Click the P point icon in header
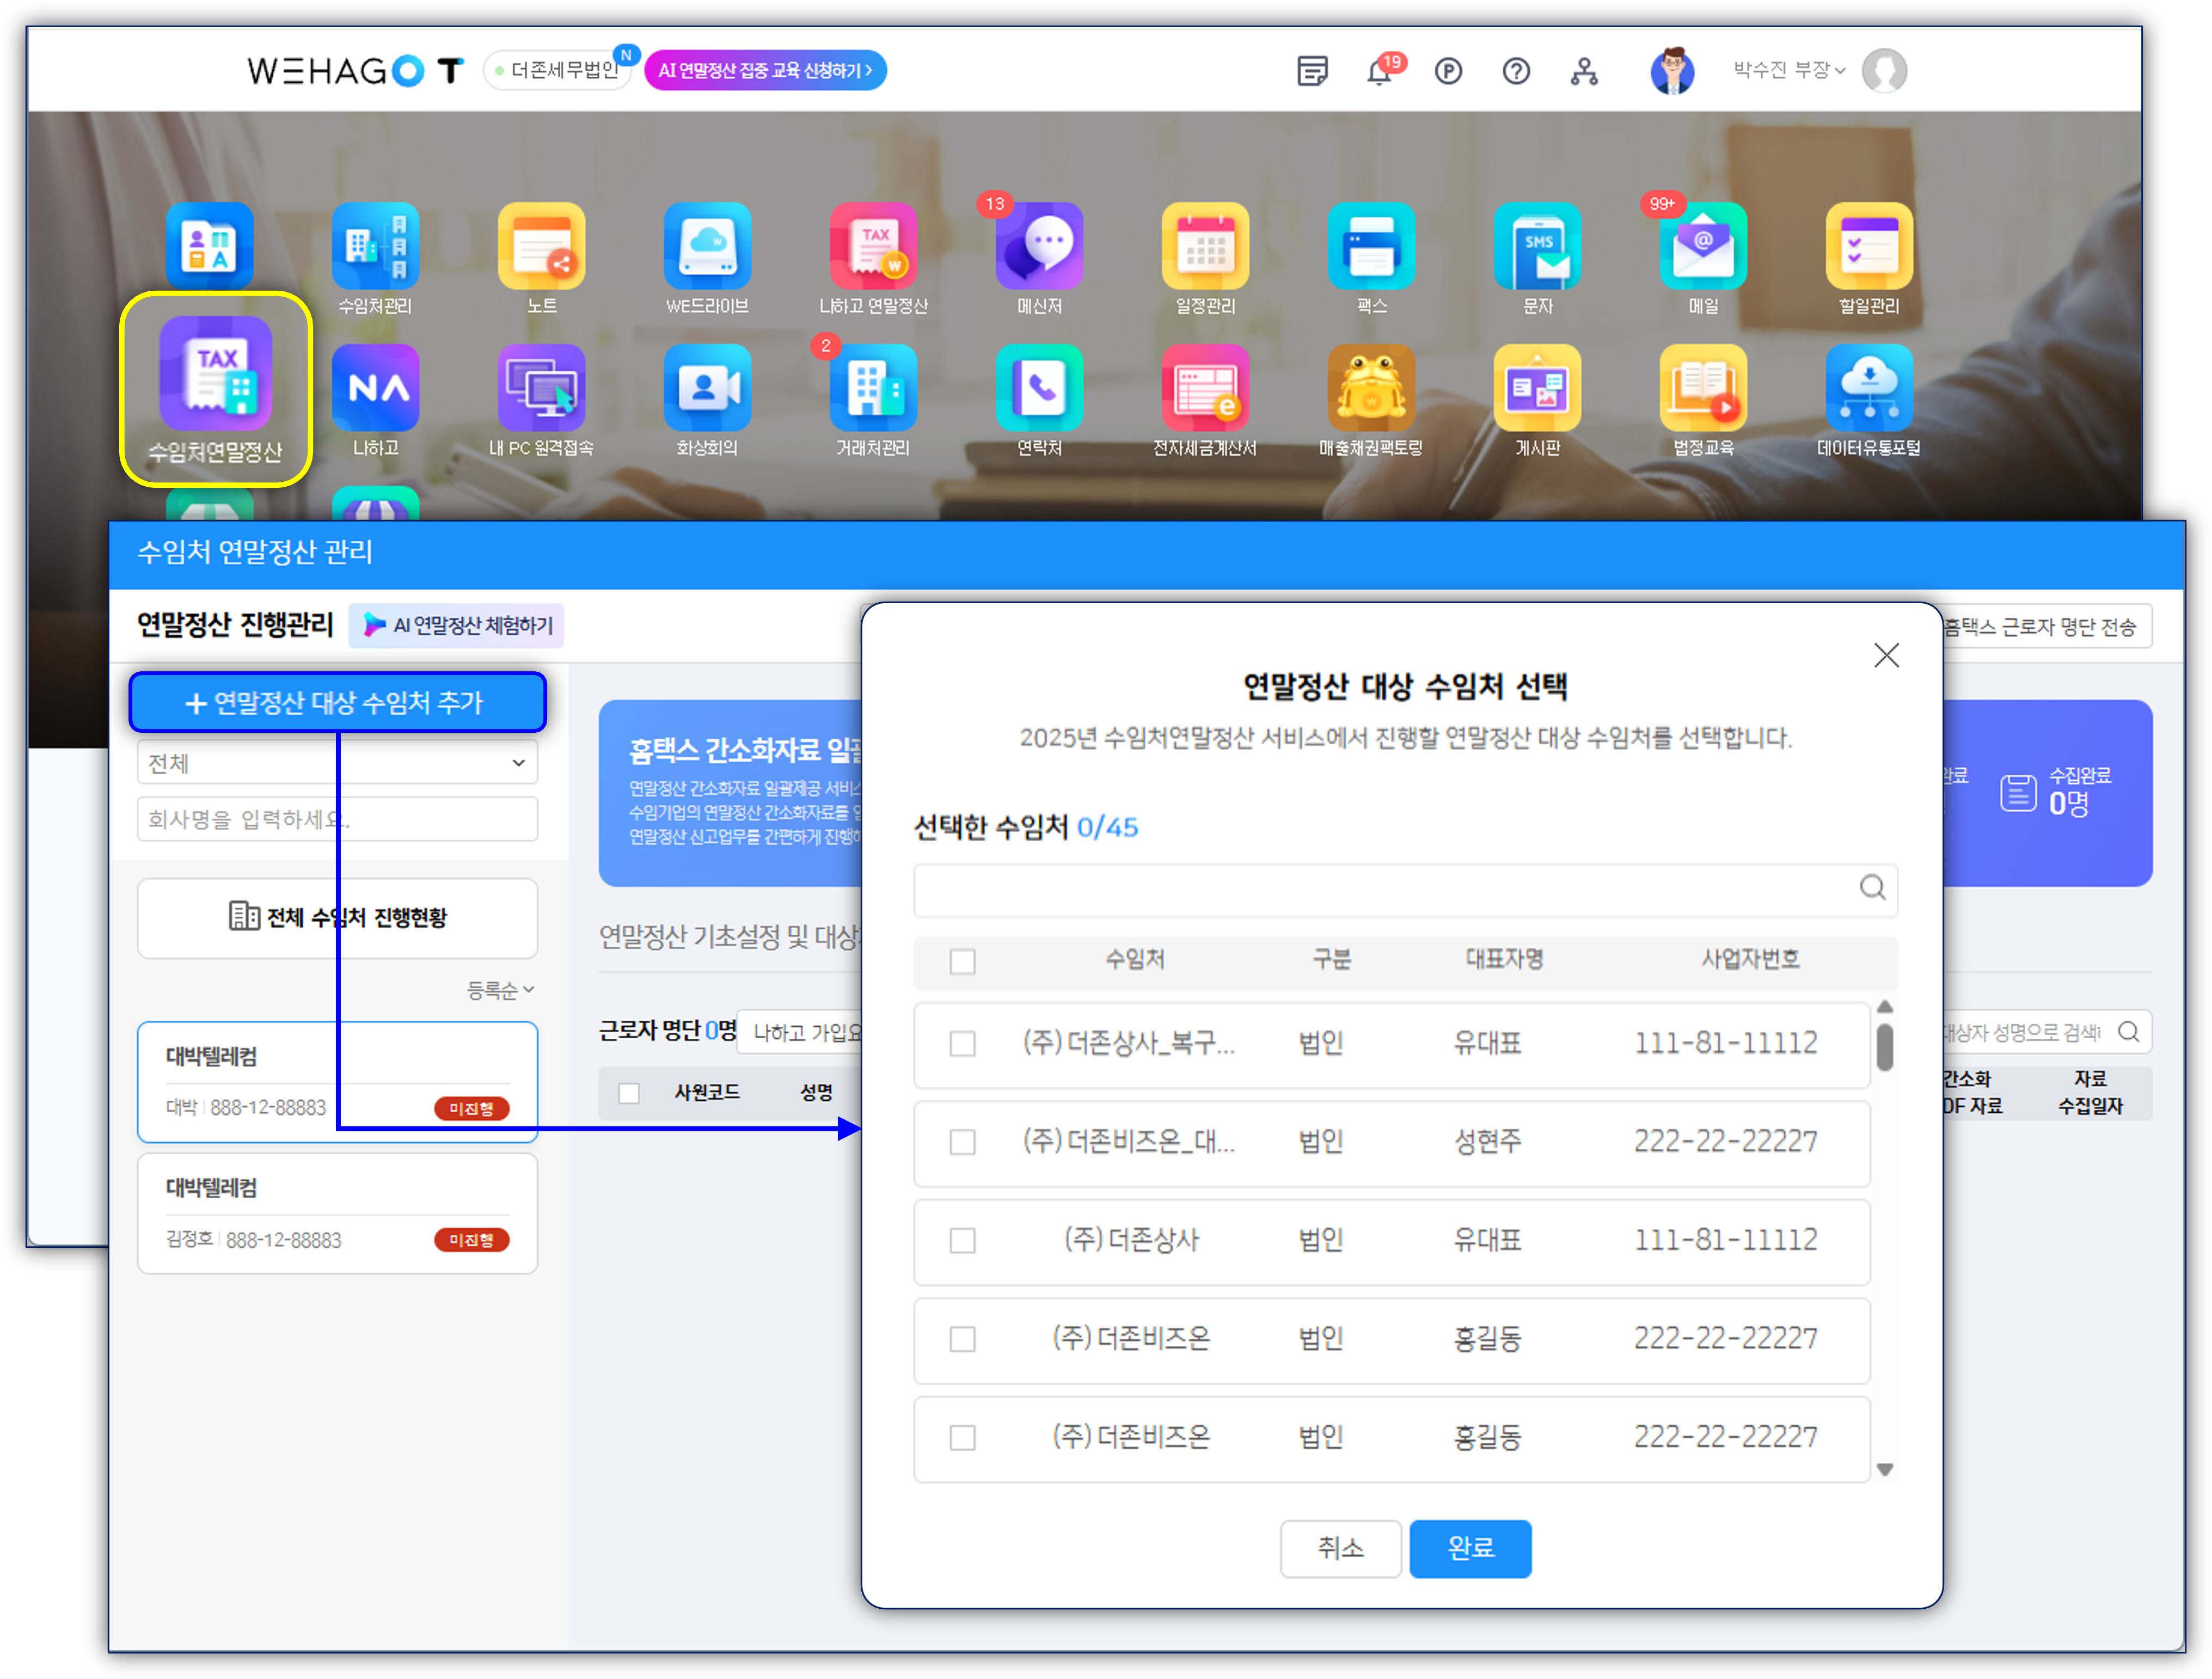This screenshot has width=2212, height=1679. pos(1448,71)
